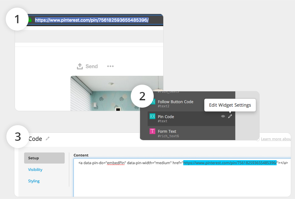The width and height of the screenshot is (295, 199).
Task: Open the three-dots more options menu
Action: coord(110,66)
